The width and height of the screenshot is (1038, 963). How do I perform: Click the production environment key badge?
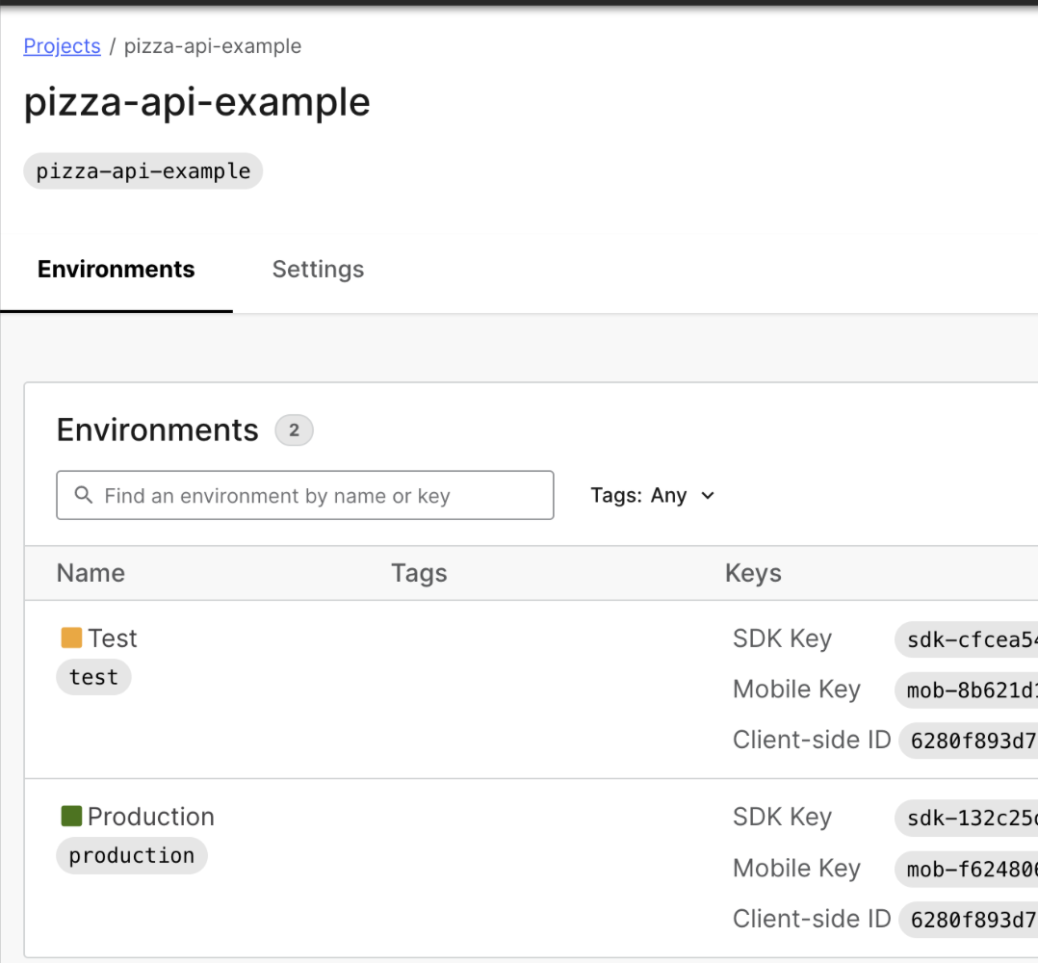(x=131, y=855)
